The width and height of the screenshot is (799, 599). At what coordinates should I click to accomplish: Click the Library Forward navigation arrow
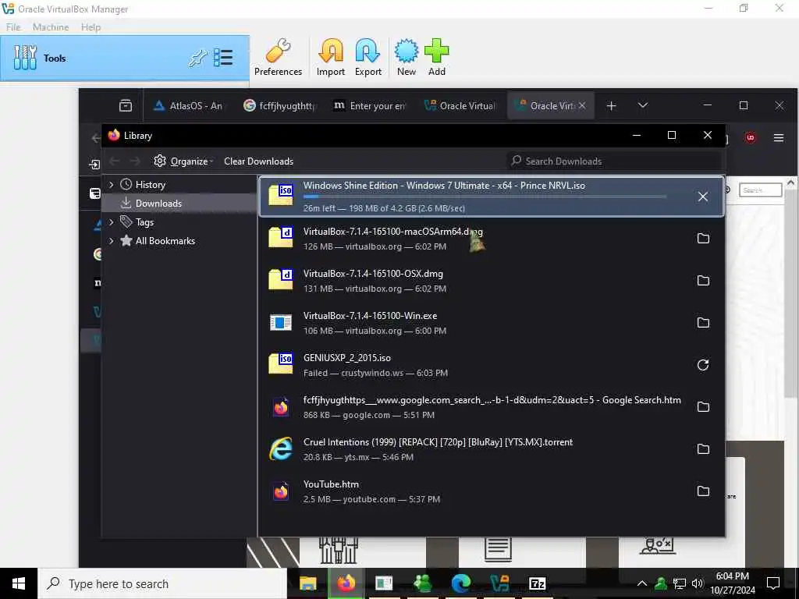tap(134, 161)
